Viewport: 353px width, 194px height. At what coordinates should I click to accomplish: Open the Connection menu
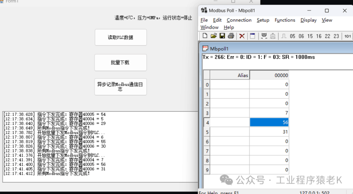click(x=239, y=20)
